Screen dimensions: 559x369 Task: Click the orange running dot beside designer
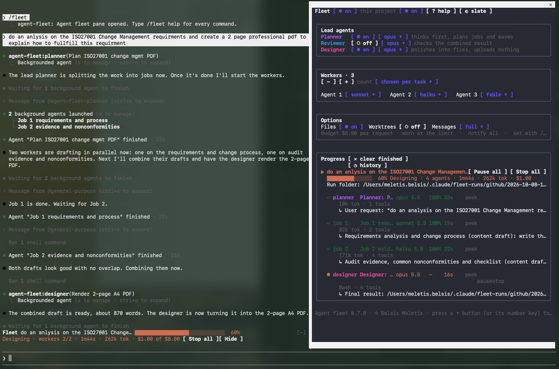[x=328, y=275]
